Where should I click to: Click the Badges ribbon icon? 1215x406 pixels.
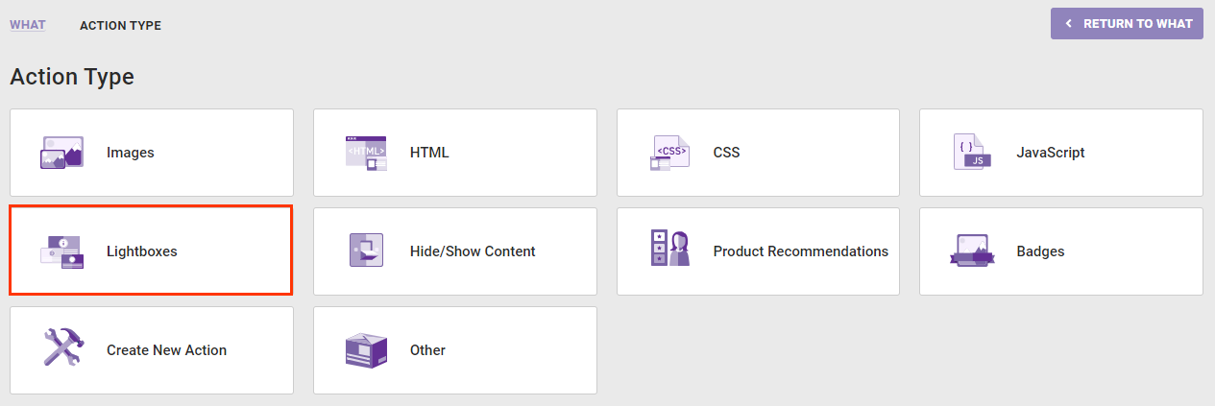coord(972,251)
